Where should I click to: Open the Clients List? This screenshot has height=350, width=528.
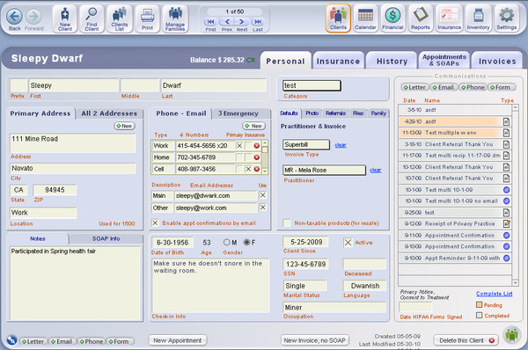point(119,18)
